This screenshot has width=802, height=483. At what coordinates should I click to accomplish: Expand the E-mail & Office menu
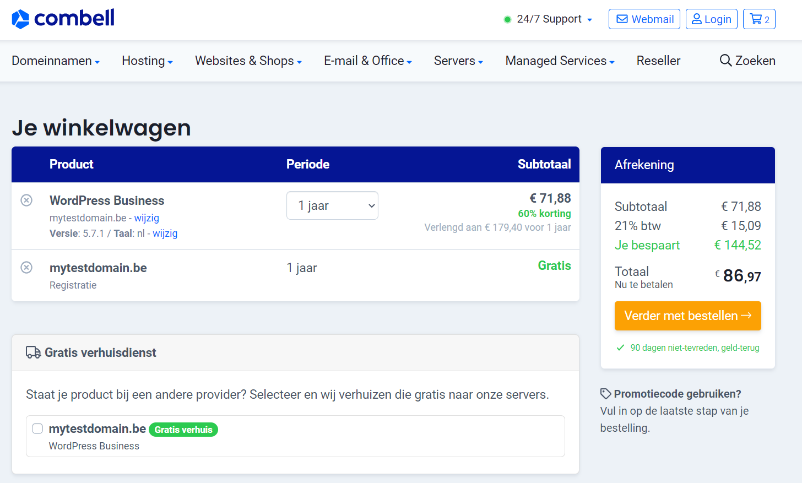[368, 61]
